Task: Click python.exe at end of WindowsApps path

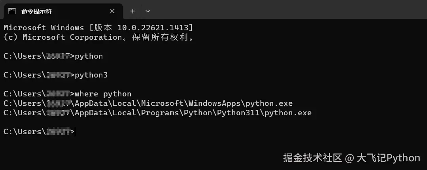Action: click(x=269, y=103)
